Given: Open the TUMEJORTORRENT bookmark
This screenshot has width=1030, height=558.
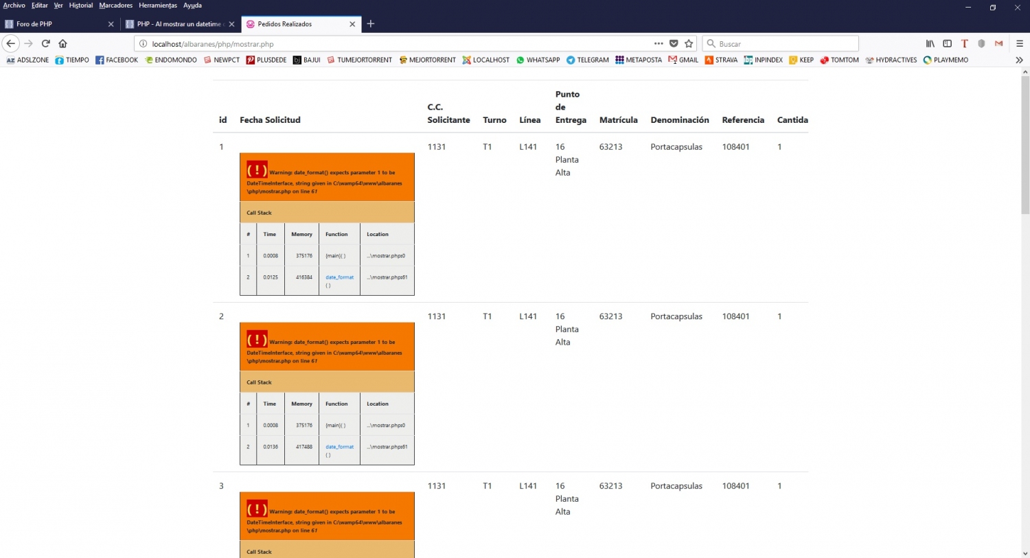Looking at the screenshot, I should pos(359,60).
